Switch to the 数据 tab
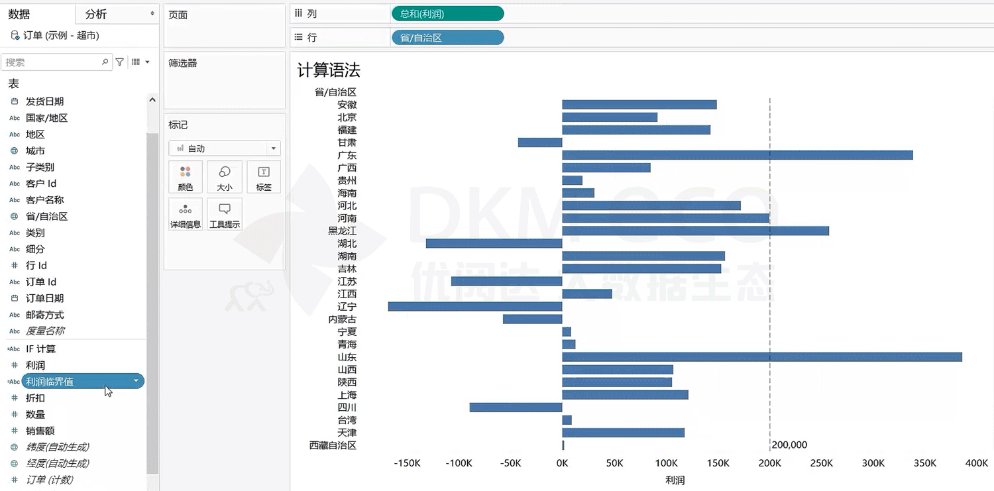This screenshot has width=994, height=491. point(20,14)
